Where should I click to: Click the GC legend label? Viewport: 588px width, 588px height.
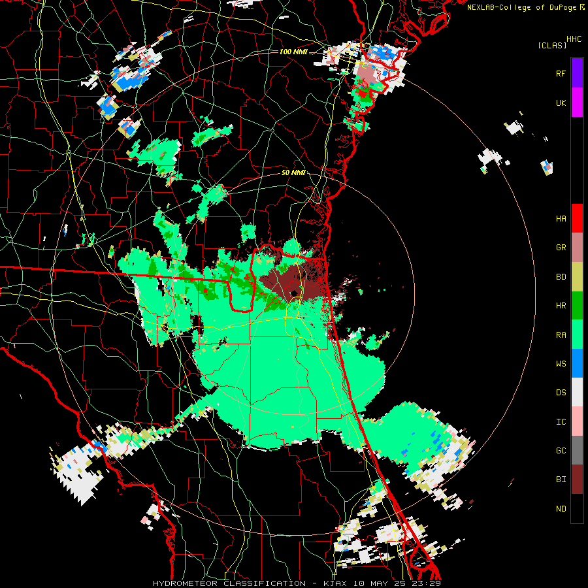pyautogui.click(x=561, y=450)
